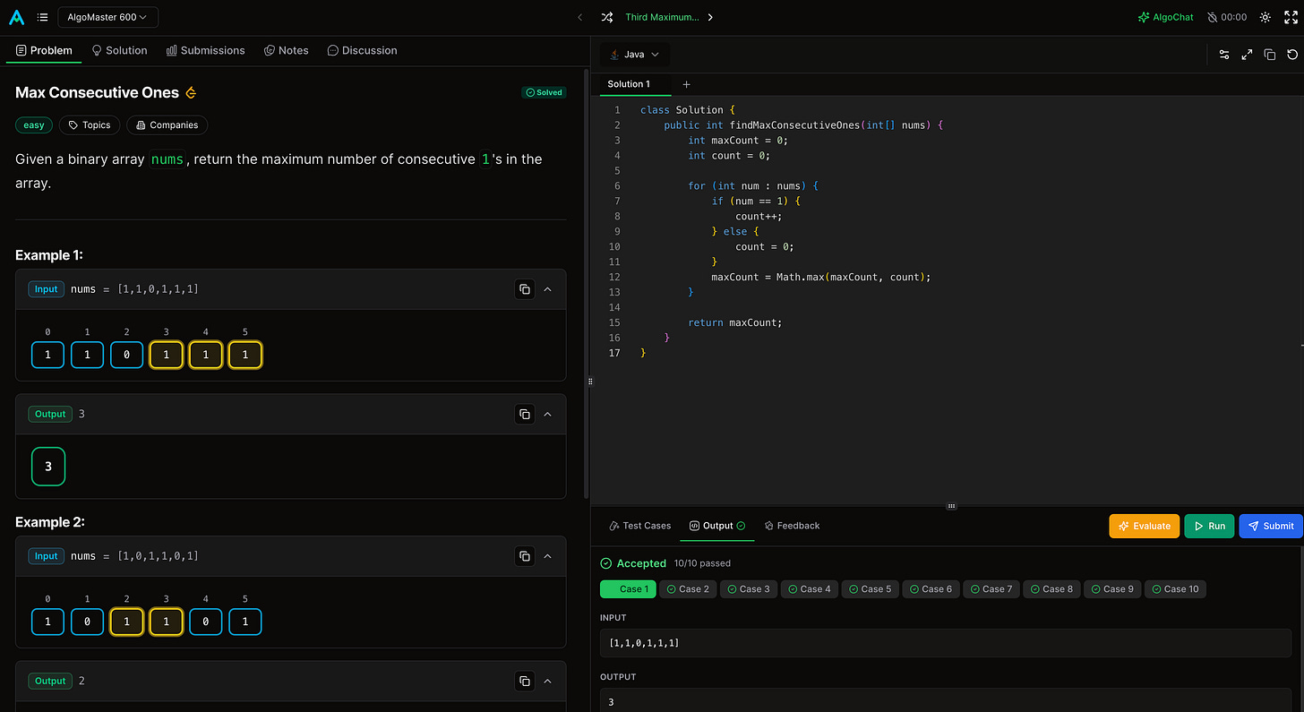The image size is (1304, 712).
Task: Add a new solution tab
Action: 687,84
